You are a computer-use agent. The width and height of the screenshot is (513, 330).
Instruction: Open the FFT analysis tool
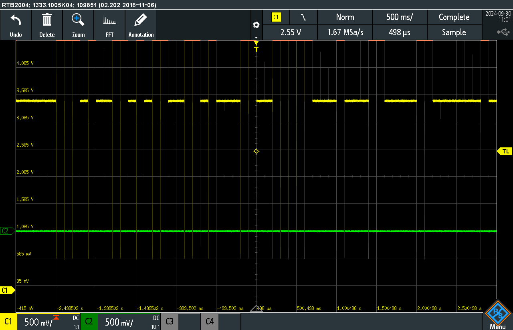[x=109, y=24]
